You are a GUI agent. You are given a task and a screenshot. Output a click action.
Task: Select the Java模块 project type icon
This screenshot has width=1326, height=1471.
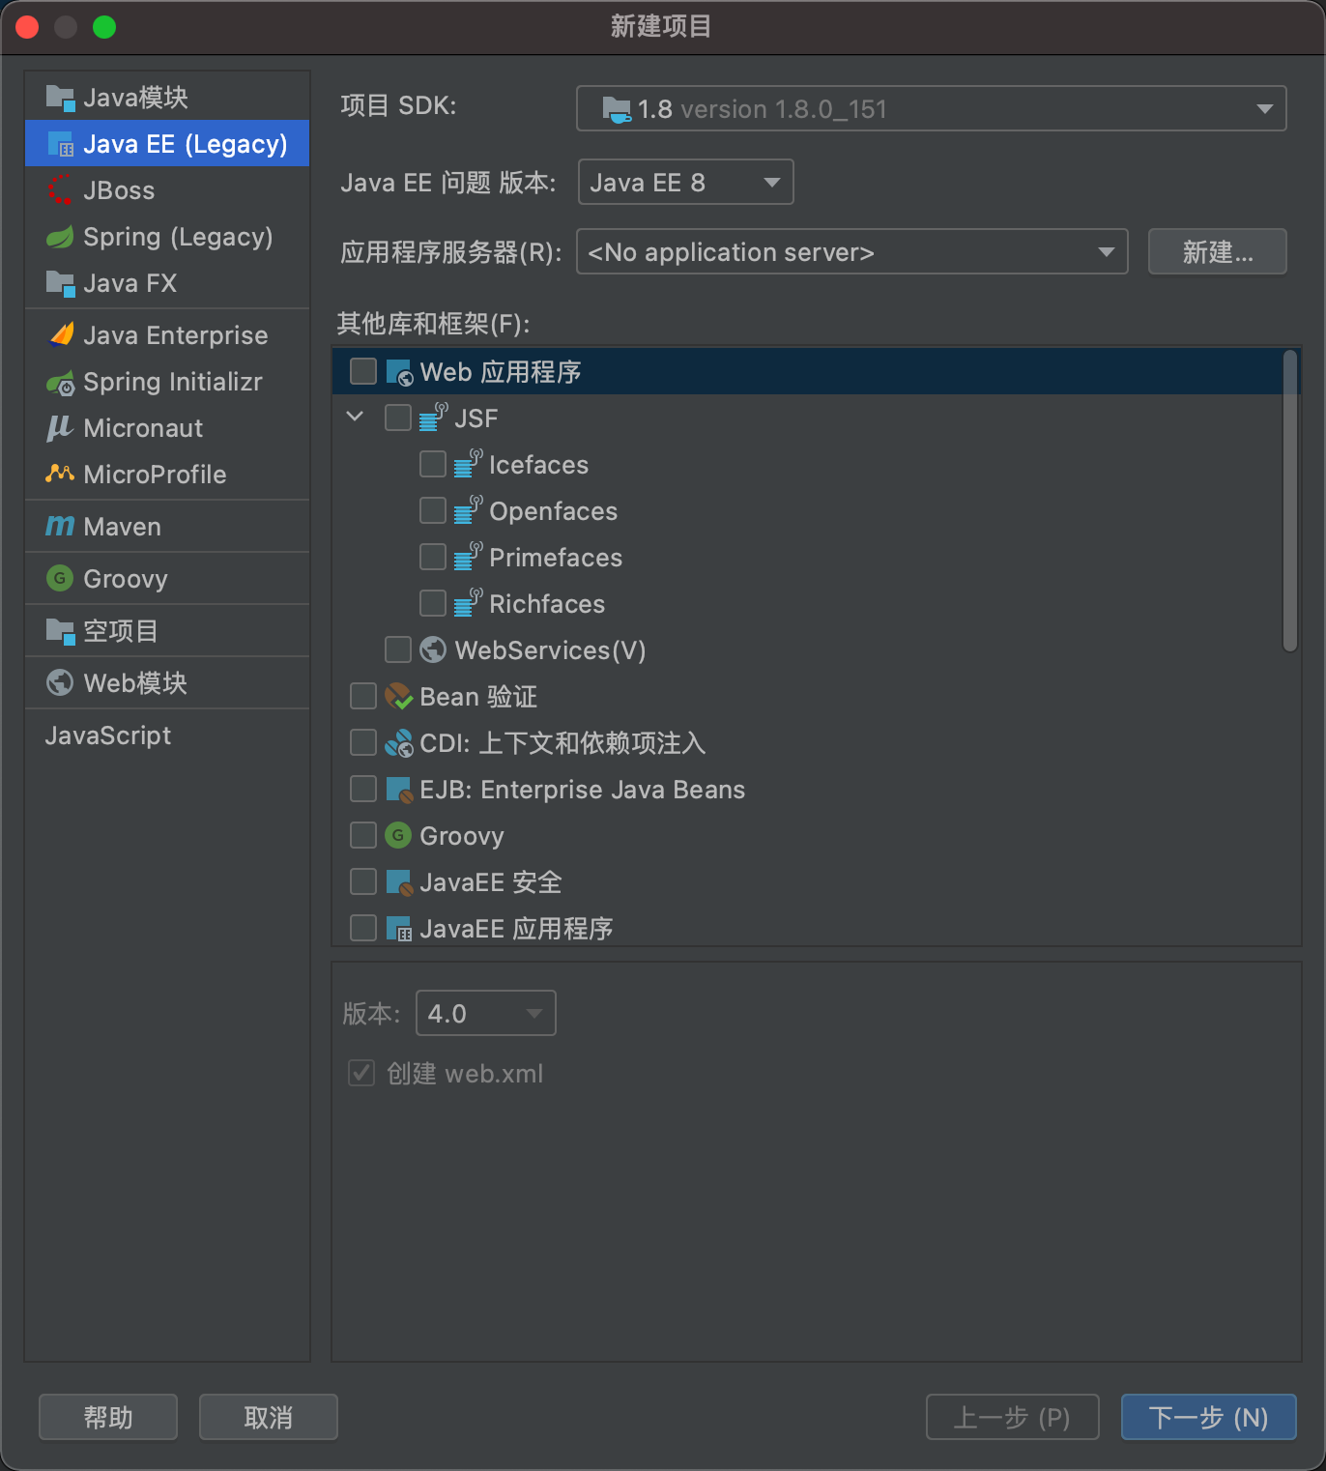pyautogui.click(x=59, y=97)
